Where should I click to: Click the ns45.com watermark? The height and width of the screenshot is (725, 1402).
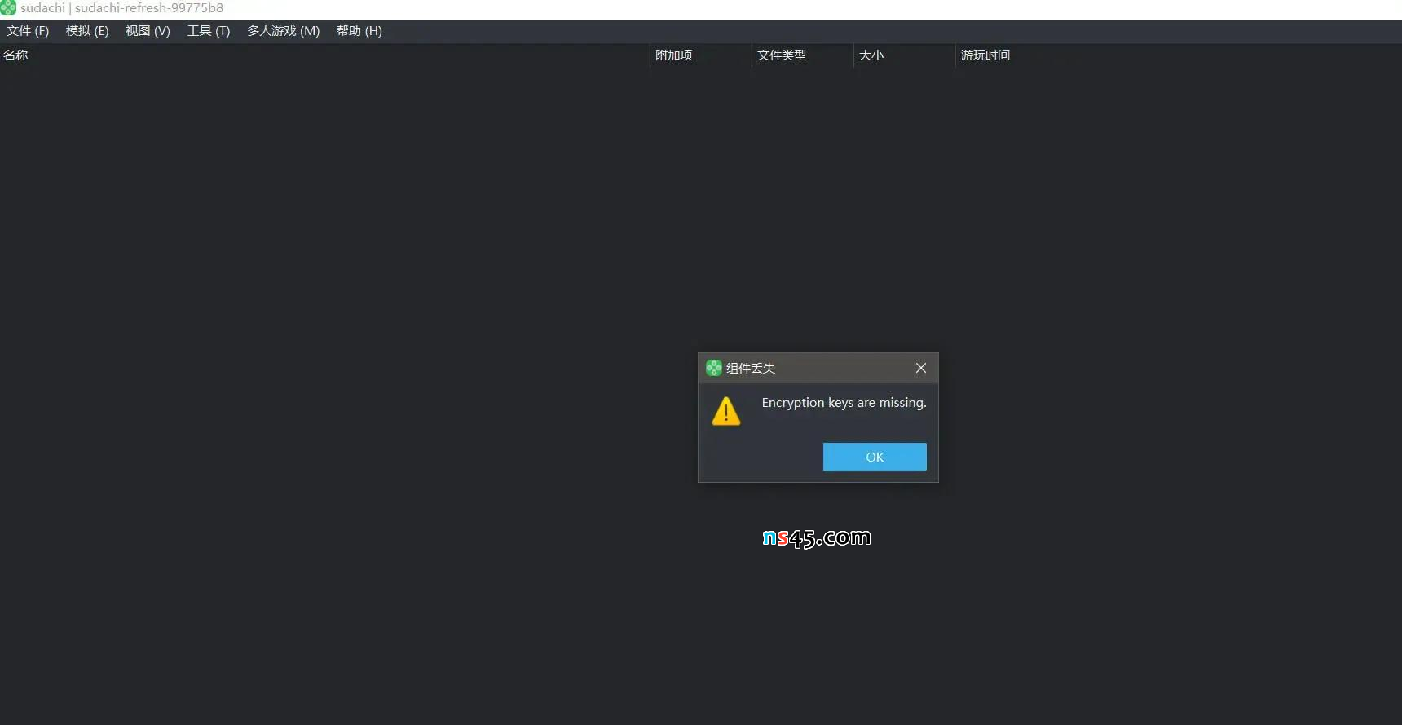[816, 537]
